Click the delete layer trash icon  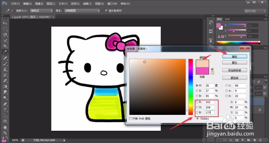click(260, 140)
